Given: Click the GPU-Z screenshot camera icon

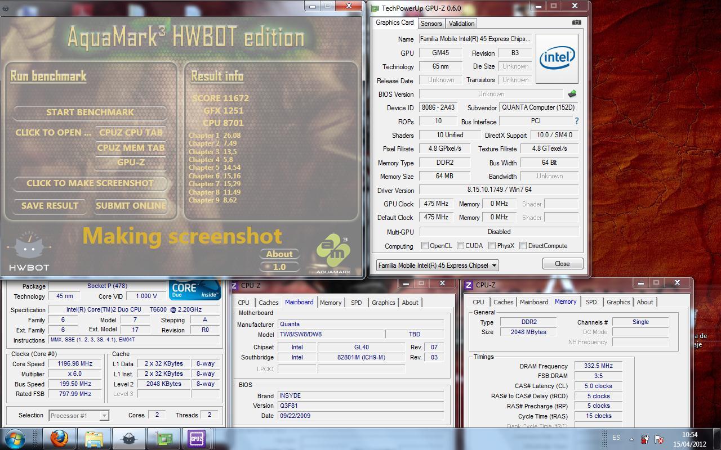Looking at the screenshot, I should click(x=577, y=22).
